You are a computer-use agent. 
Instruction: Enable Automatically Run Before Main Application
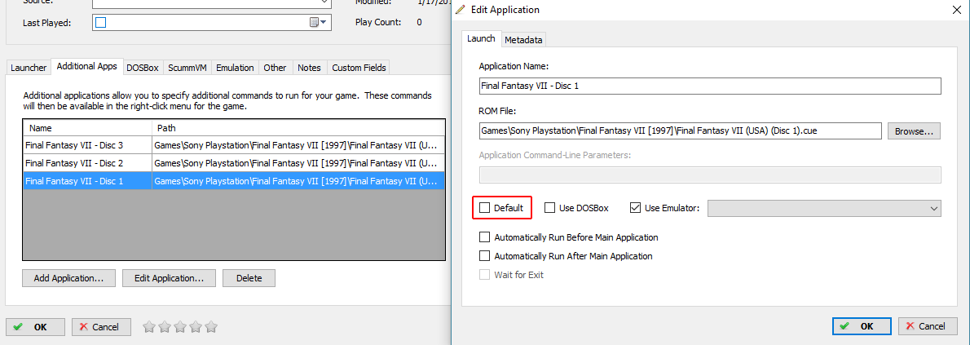pos(485,237)
